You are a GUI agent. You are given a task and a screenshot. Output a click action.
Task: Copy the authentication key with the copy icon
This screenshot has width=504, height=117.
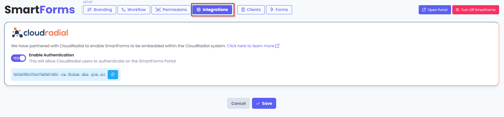coord(113,74)
